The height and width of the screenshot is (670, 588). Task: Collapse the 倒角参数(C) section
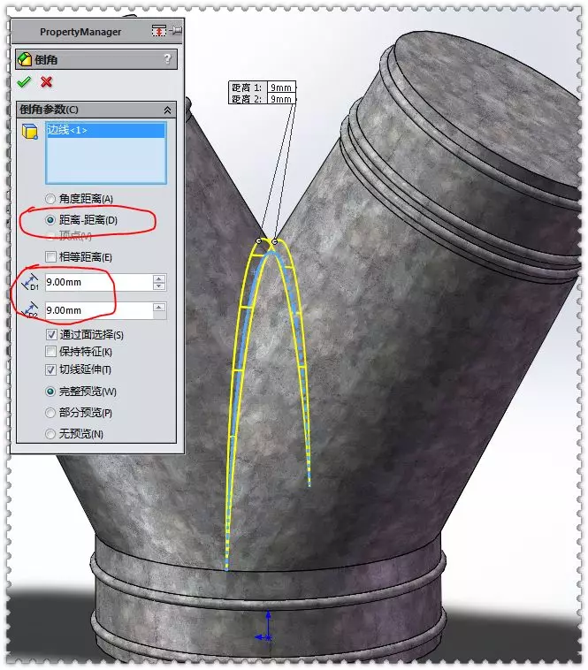167,110
